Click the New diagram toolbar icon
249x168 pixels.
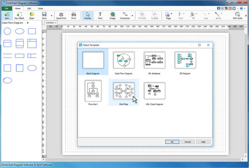(7, 16)
